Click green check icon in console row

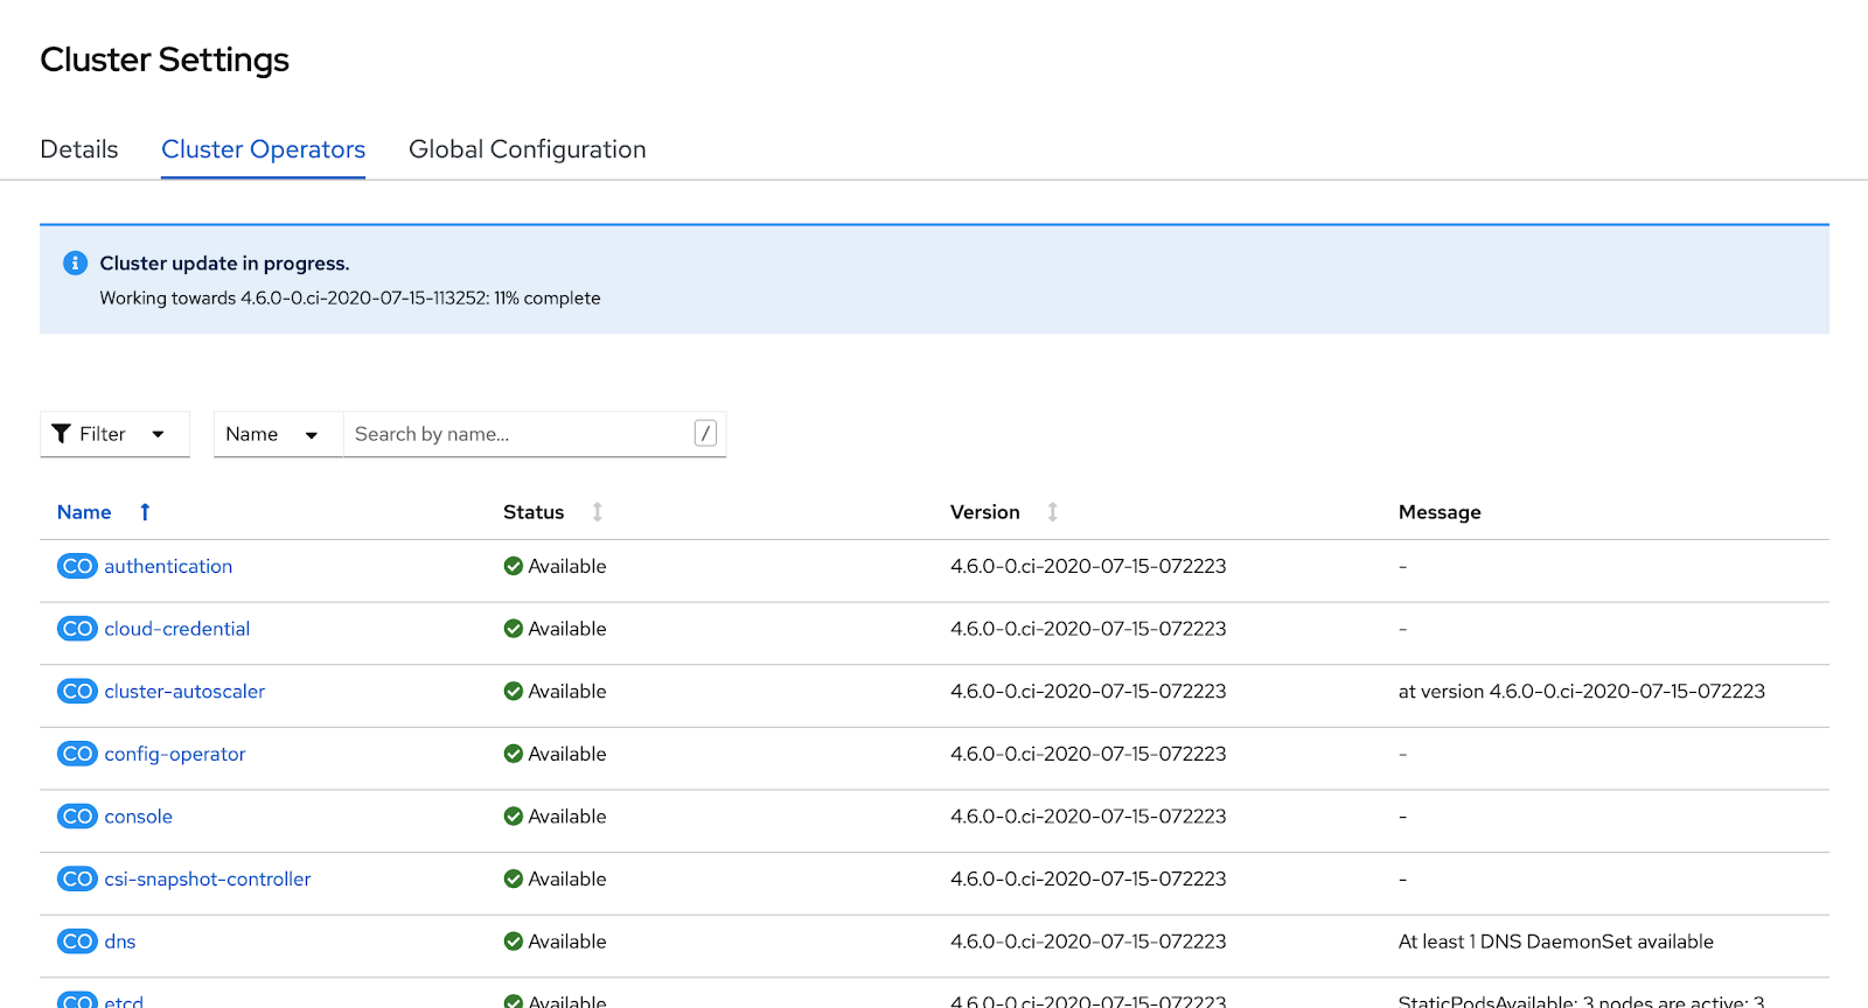tap(514, 816)
